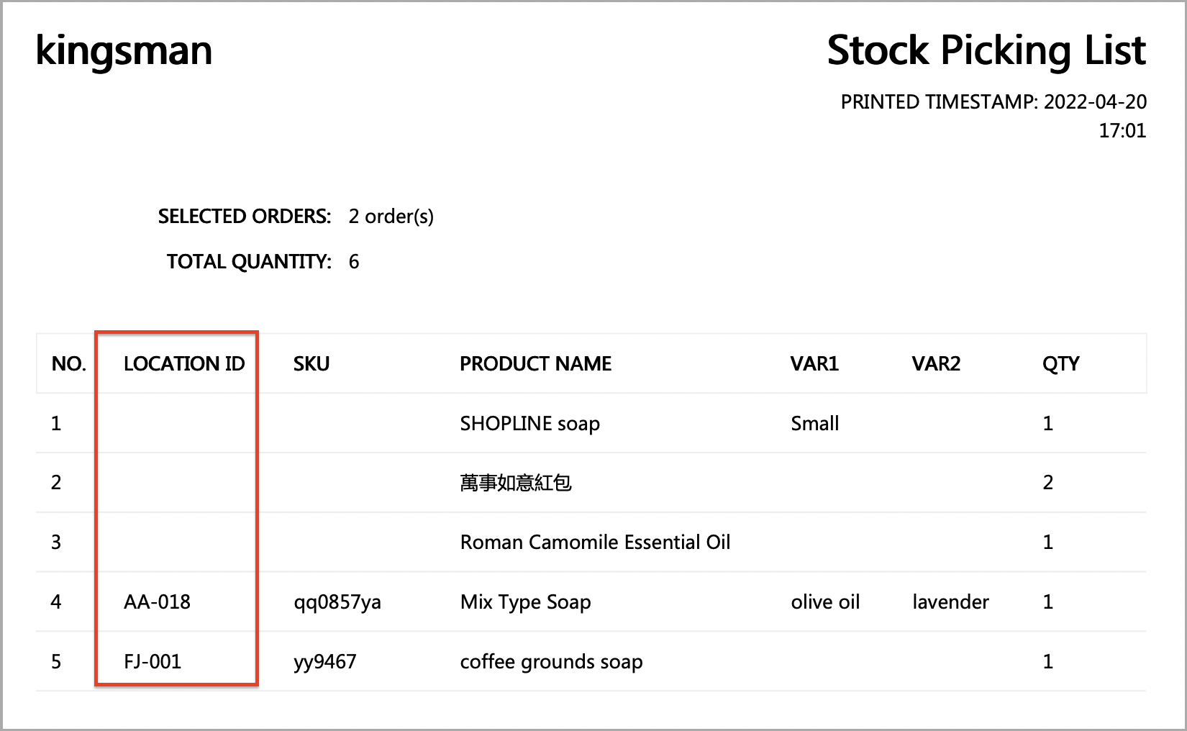Click the Mix Type Soap product name

pos(525,602)
